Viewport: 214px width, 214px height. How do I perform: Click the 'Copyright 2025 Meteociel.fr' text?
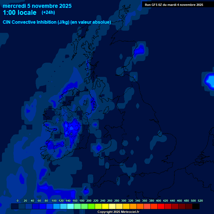coord(118,212)
